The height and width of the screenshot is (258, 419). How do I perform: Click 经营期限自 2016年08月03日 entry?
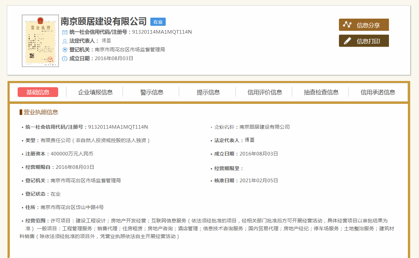coord(60,167)
